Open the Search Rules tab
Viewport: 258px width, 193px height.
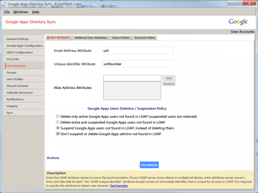(x=121, y=38)
